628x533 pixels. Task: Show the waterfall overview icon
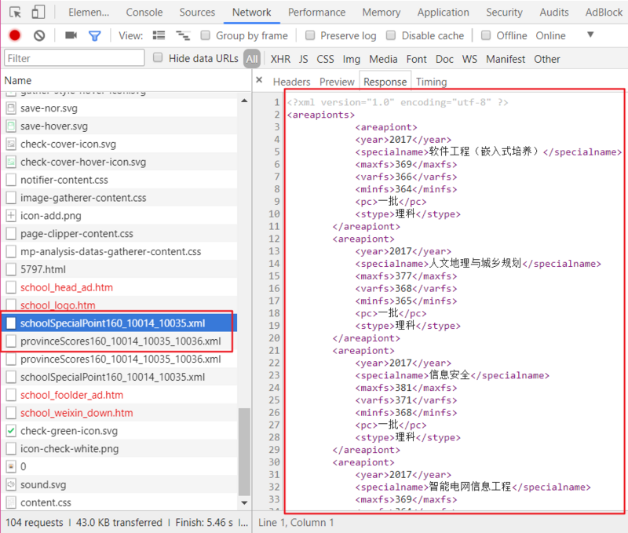[183, 35]
